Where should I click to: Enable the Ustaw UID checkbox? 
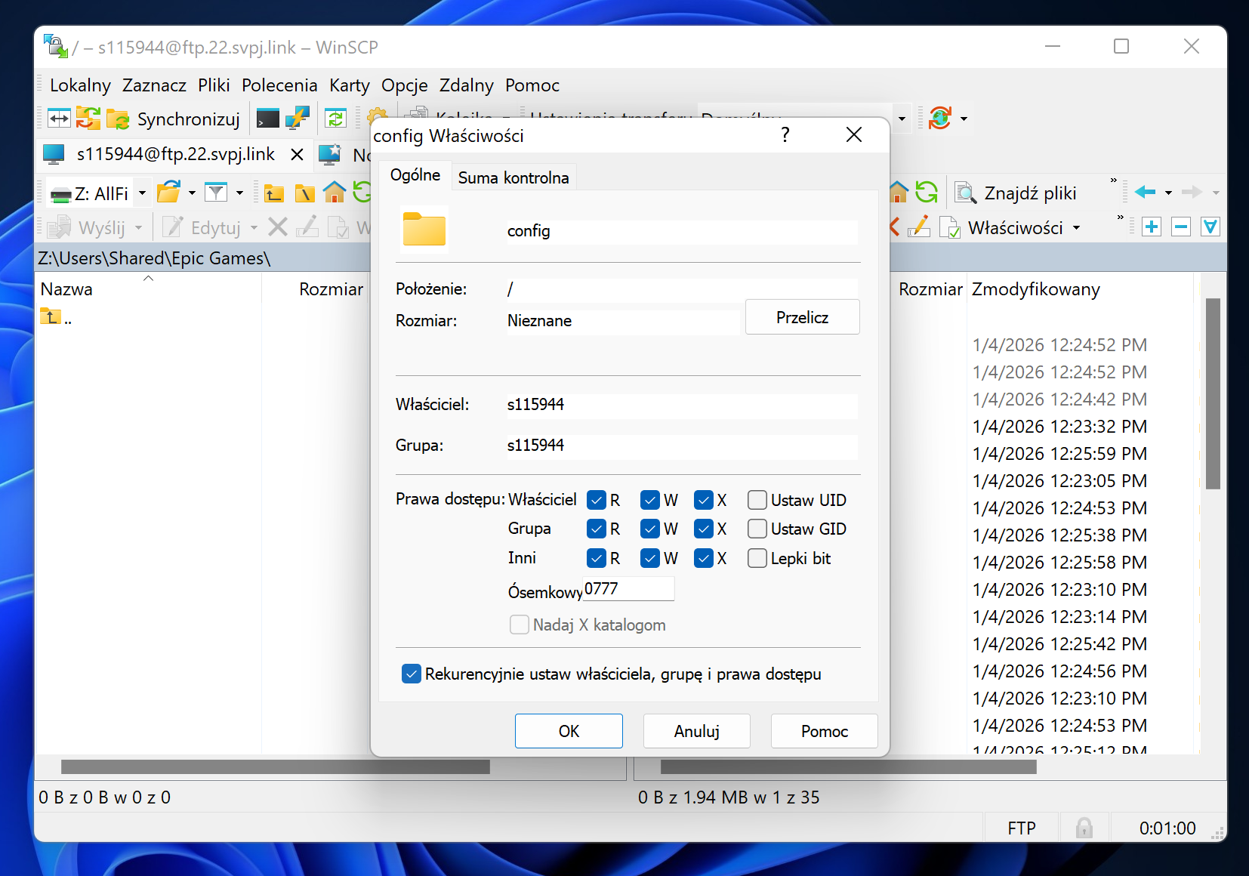tap(757, 500)
